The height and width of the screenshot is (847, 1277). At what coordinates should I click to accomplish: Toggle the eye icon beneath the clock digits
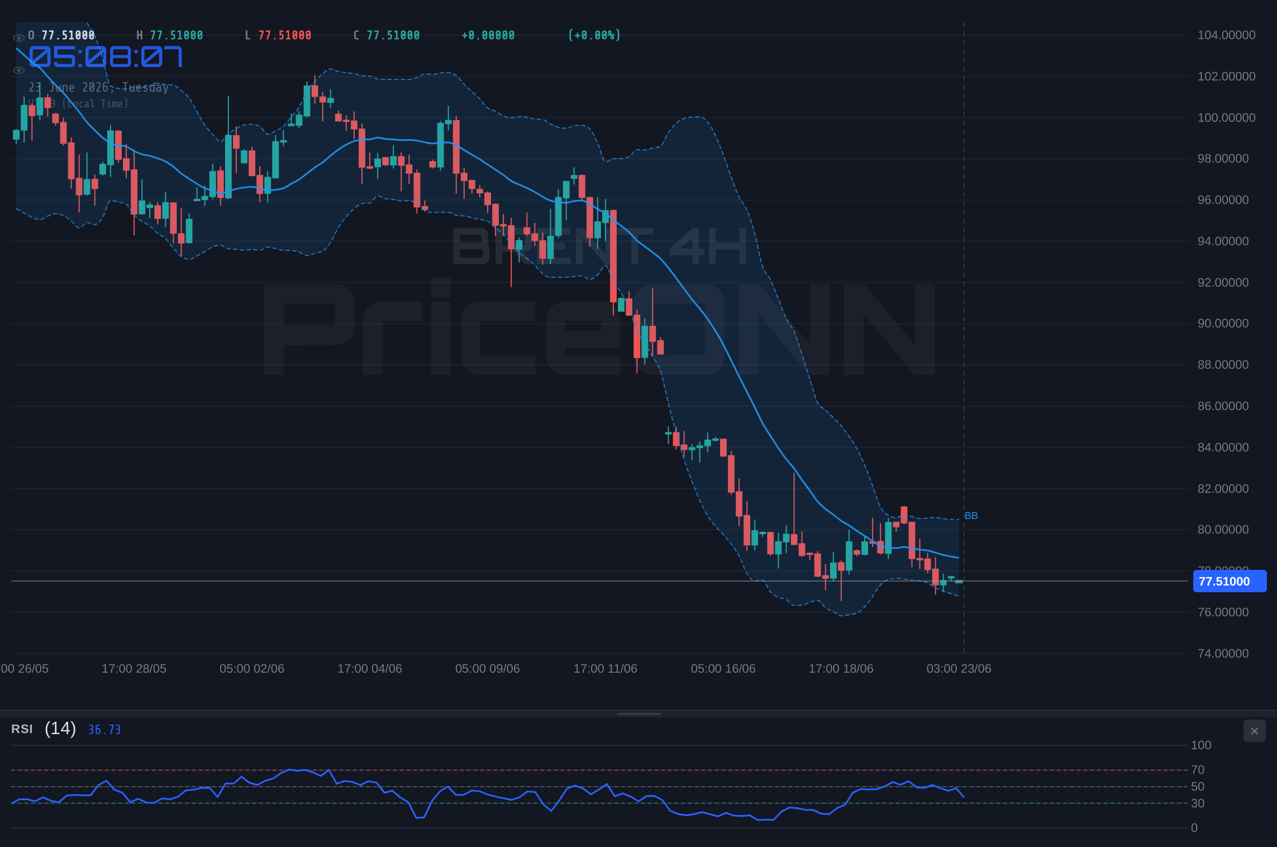tap(18, 70)
